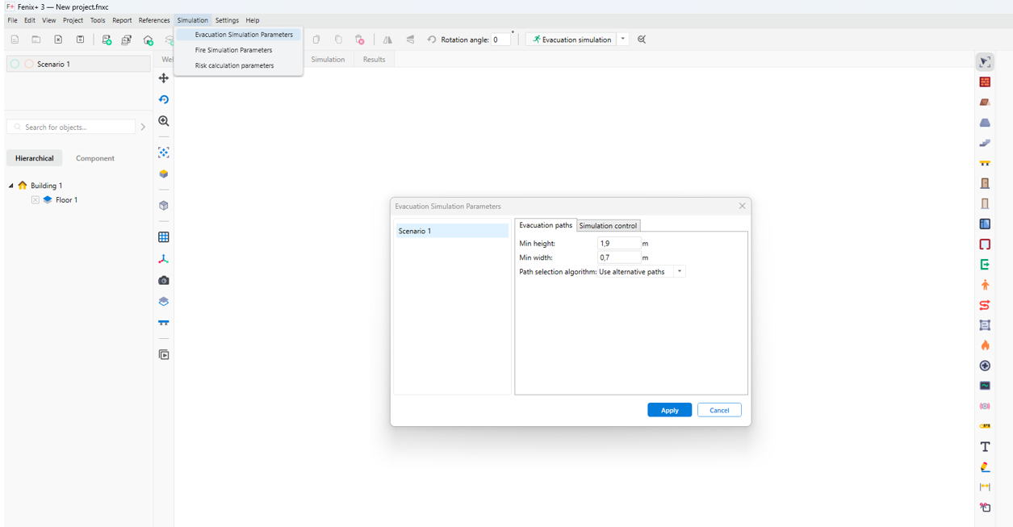The height and width of the screenshot is (527, 1013).
Task: Toggle Floor 1 visibility checkbox
Action: [36, 200]
